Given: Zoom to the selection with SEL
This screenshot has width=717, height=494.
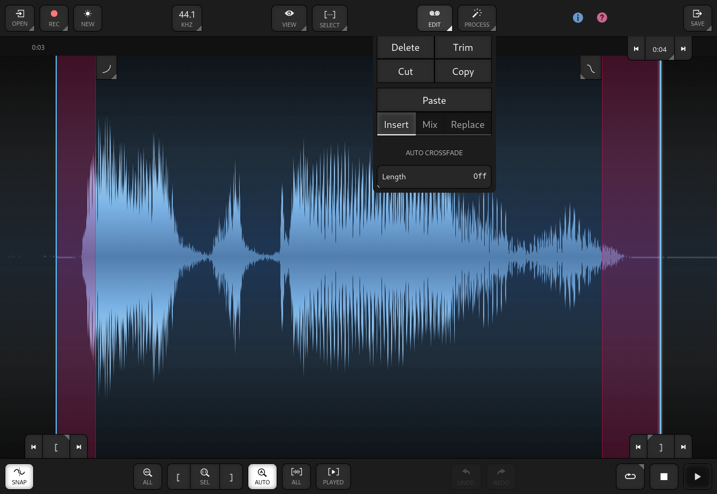Looking at the screenshot, I should (x=205, y=476).
